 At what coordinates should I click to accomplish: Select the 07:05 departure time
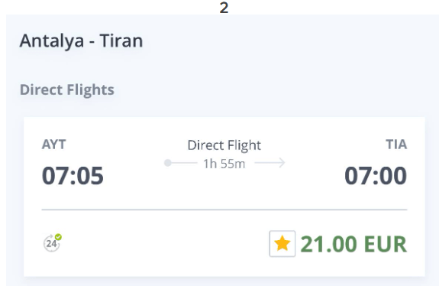pos(73,176)
